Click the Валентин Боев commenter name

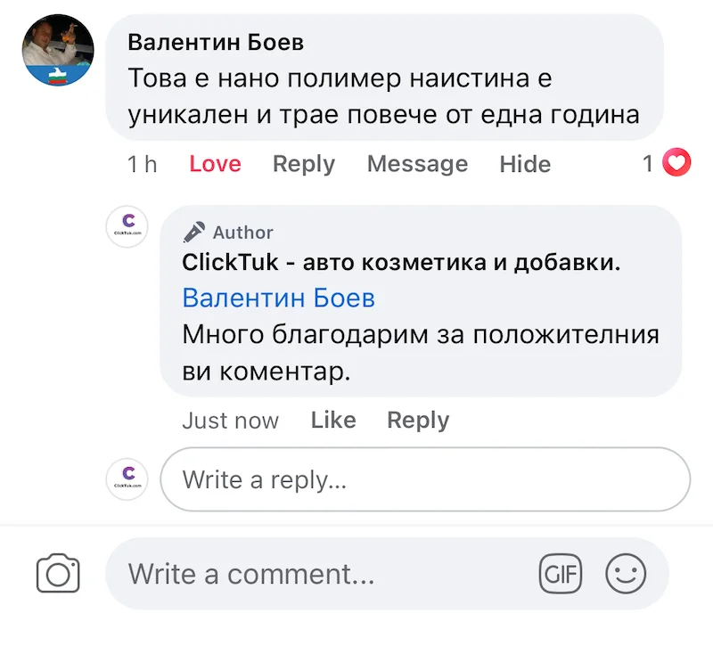pos(216,42)
